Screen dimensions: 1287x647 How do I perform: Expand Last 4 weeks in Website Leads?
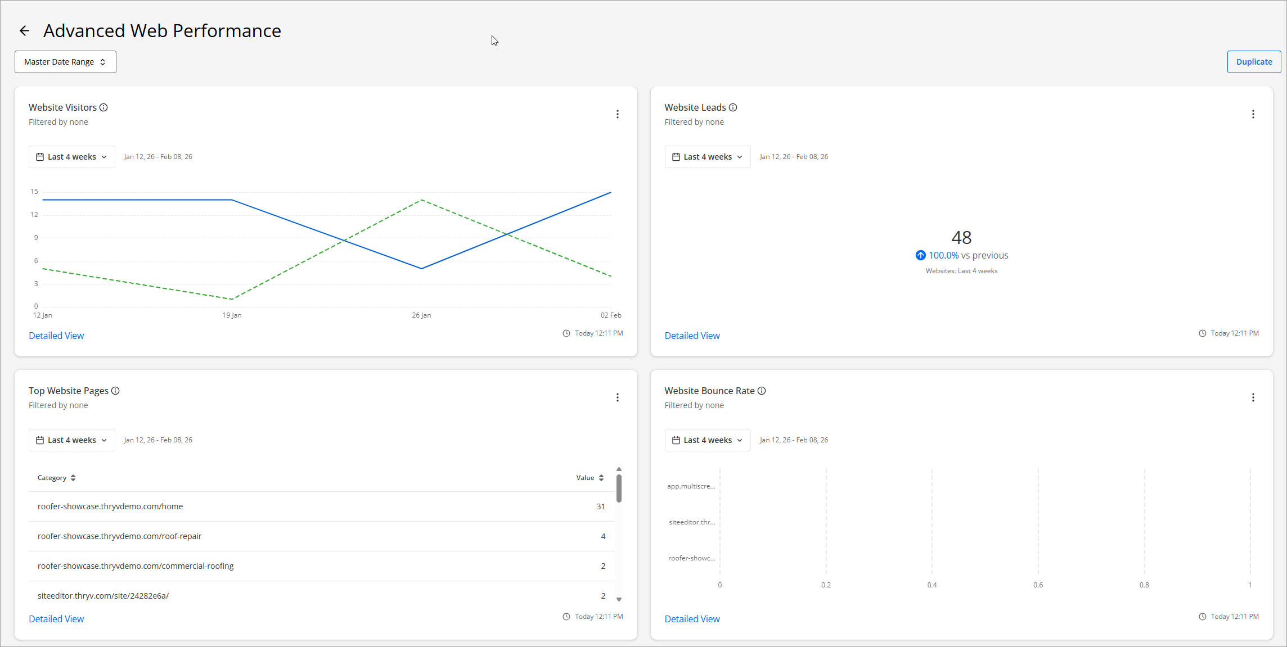click(x=707, y=157)
